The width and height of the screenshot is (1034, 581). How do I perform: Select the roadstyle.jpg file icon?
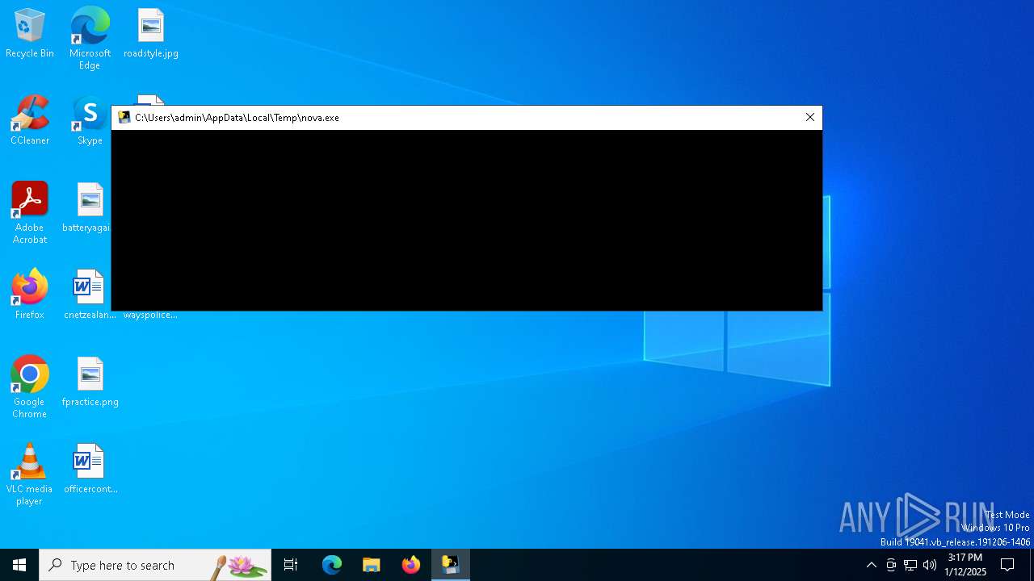click(151, 34)
